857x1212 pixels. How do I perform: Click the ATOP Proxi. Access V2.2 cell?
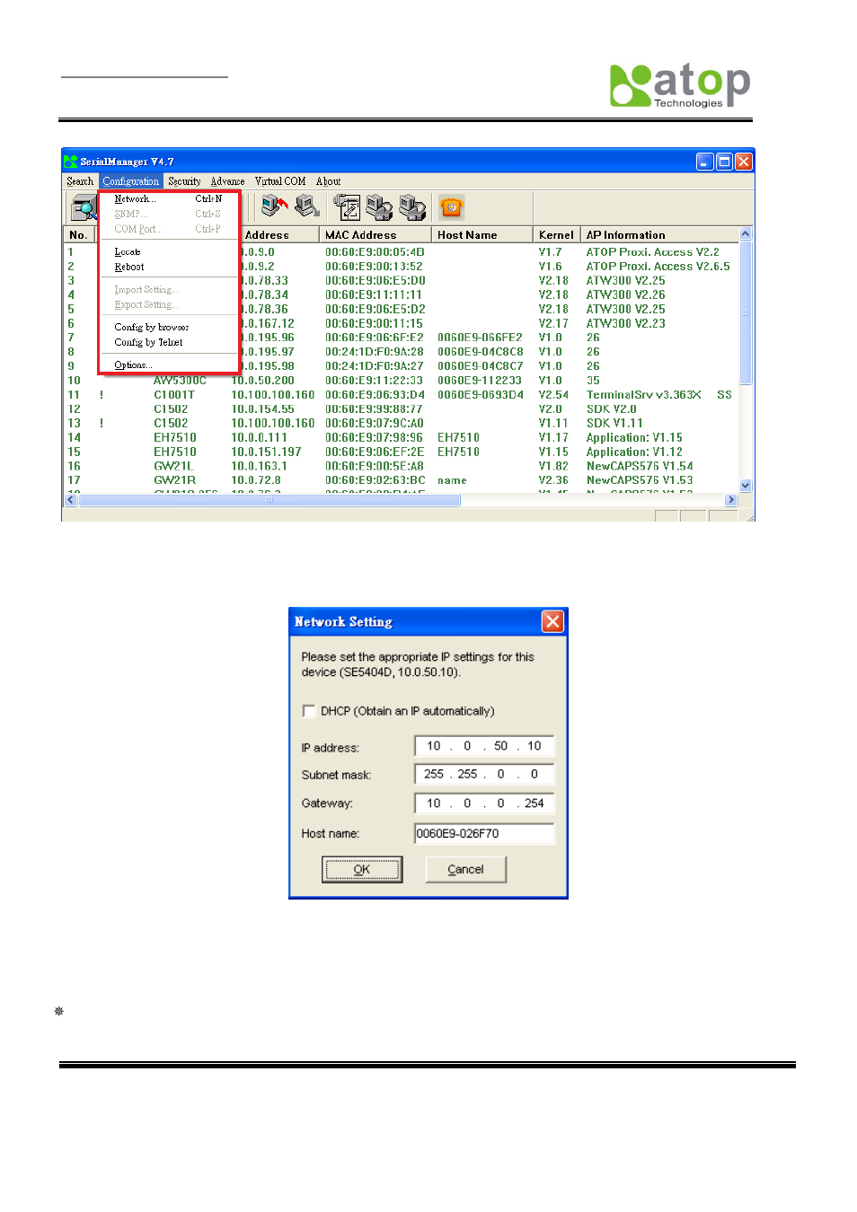[653, 252]
